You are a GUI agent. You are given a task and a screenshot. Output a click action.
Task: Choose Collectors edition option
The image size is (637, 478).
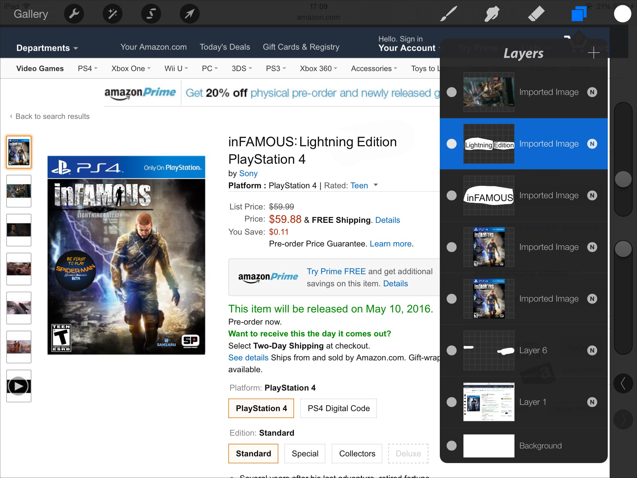point(357,454)
